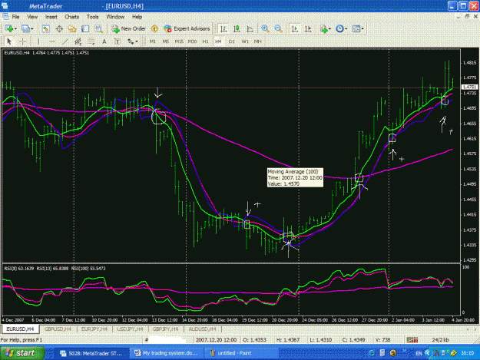Click the Windows start button
Image resolution: width=480 pixels, height=360 pixels.
pos(22,353)
